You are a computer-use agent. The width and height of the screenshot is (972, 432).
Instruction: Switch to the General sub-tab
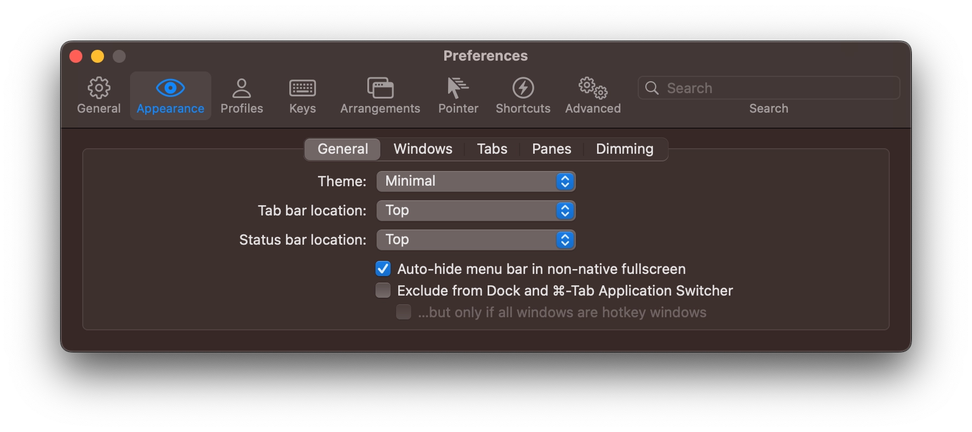point(342,149)
